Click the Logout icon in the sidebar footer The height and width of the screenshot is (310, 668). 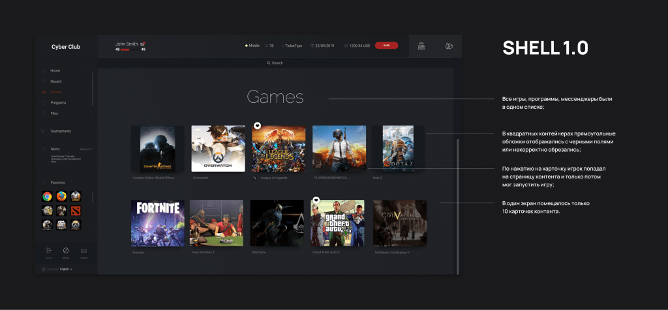point(48,251)
